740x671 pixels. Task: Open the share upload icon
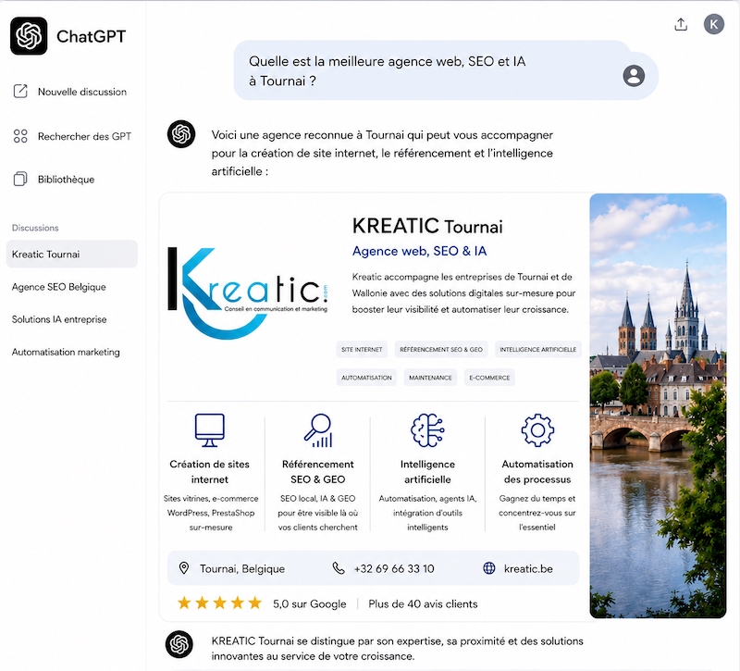[x=681, y=25]
